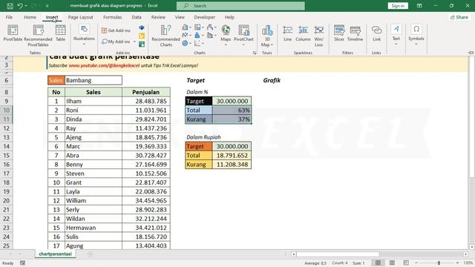The height and width of the screenshot is (267, 475).
Task: Open Insert Column or Bar Chart dropdown
Action: click(186, 27)
